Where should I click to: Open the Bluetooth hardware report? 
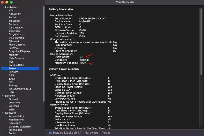click(x=14, y=21)
